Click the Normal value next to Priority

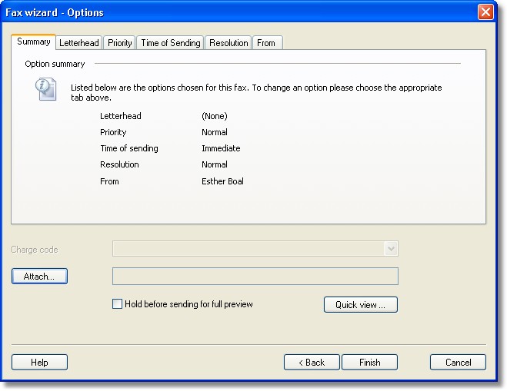[215, 132]
